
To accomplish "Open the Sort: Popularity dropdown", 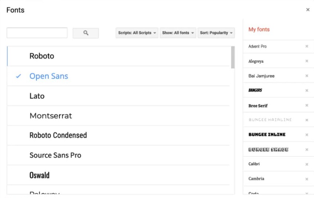I will point(216,33).
